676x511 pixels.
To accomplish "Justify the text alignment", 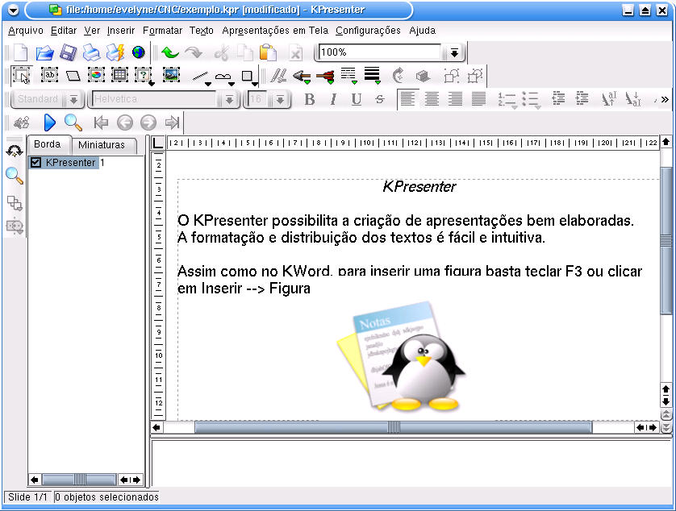I will pyautogui.click(x=478, y=99).
